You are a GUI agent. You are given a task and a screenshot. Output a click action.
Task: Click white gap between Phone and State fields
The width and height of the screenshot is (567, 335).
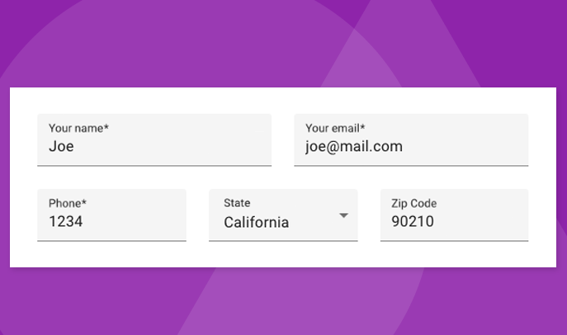tap(197, 215)
